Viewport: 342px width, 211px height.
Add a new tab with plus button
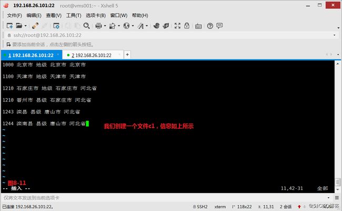click(x=127, y=55)
